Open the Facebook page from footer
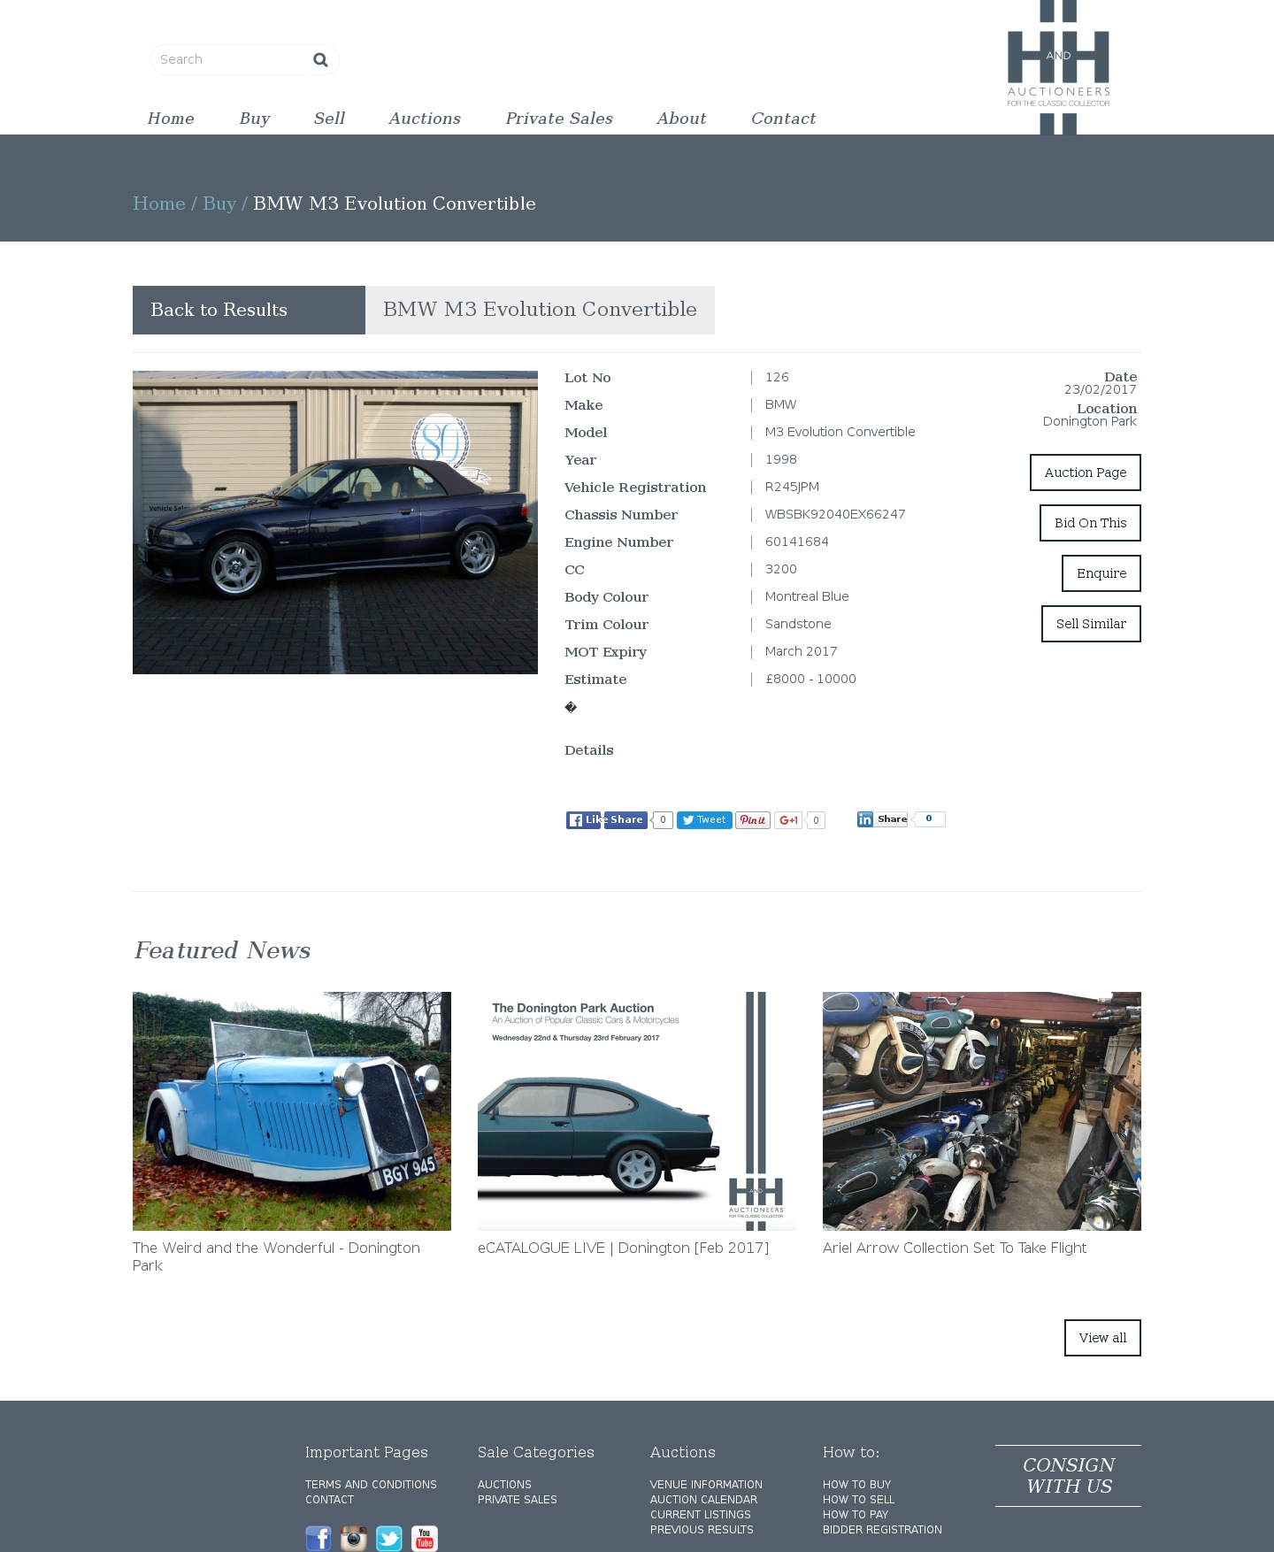1274x1552 pixels. [318, 1539]
